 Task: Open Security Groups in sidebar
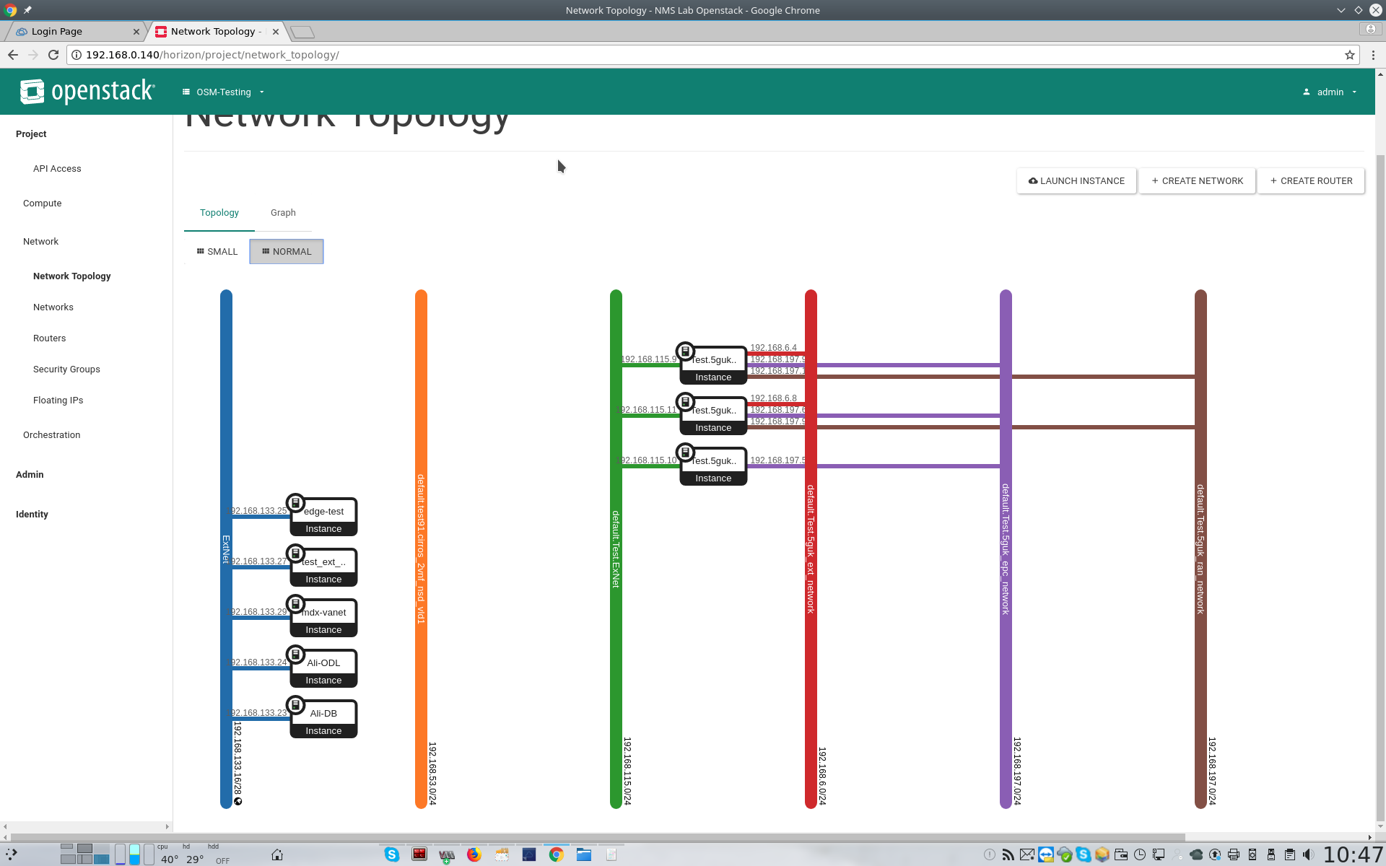click(66, 369)
